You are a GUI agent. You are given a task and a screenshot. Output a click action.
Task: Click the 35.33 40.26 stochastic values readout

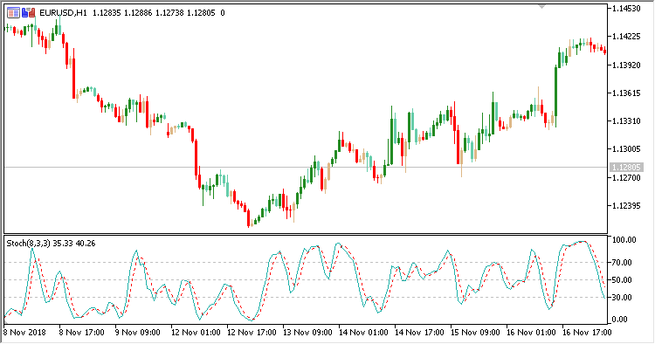(74, 244)
